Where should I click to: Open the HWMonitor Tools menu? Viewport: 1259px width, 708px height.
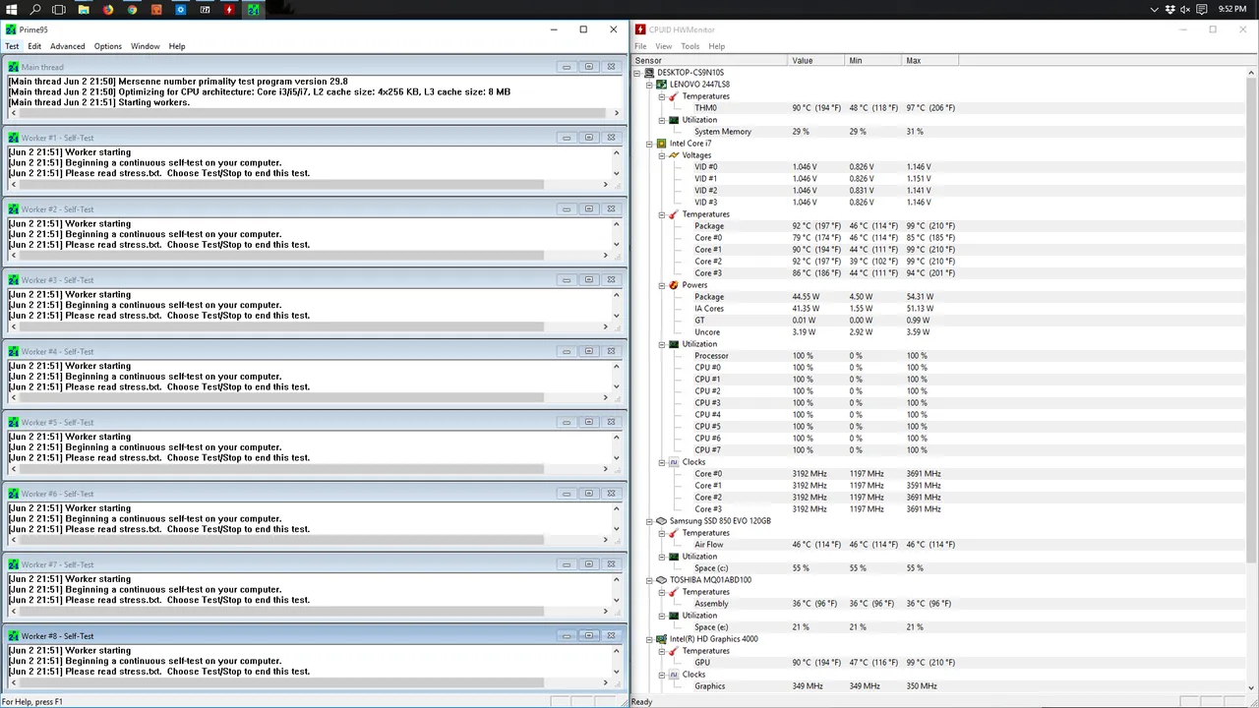click(x=690, y=46)
